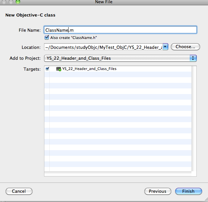The height and width of the screenshot is (202, 208).
Task: Click the Finish button
Action: (x=188, y=191)
